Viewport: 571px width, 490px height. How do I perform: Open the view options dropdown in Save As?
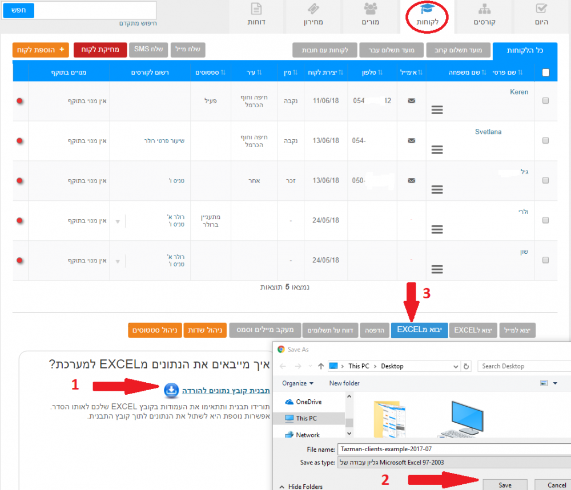click(x=548, y=383)
